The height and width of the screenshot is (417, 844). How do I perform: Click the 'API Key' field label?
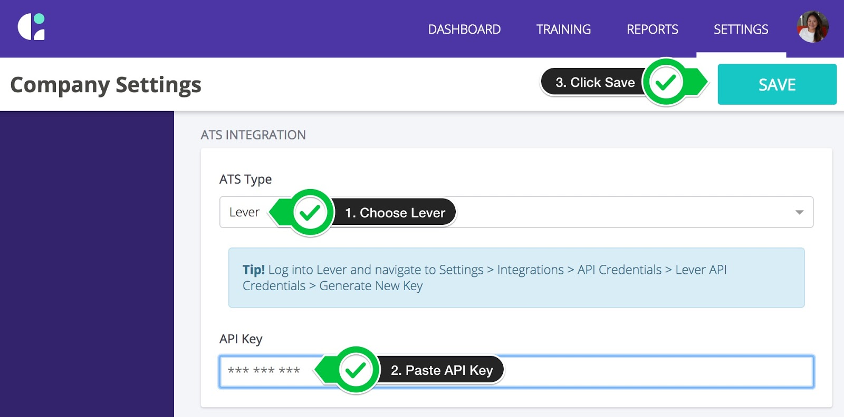coord(241,339)
